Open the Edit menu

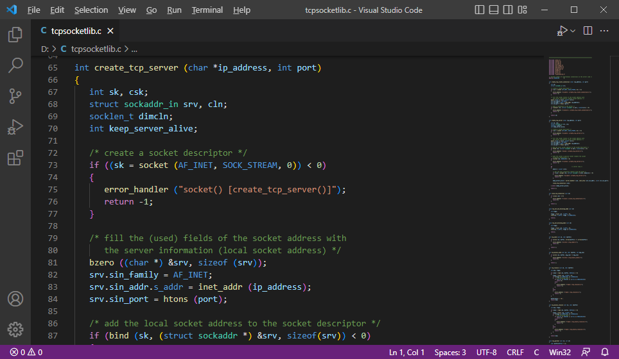click(x=57, y=10)
